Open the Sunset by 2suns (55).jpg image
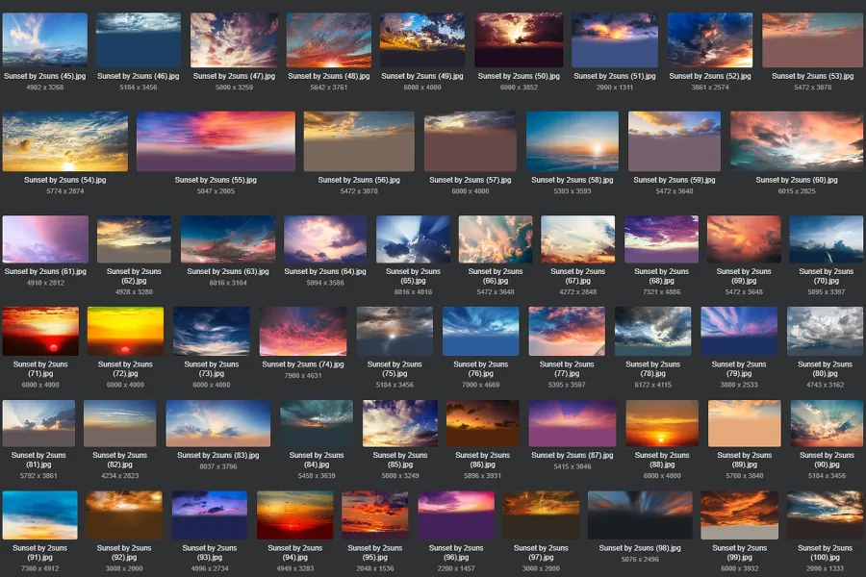Viewport: 866px width, 577px height. (216, 141)
